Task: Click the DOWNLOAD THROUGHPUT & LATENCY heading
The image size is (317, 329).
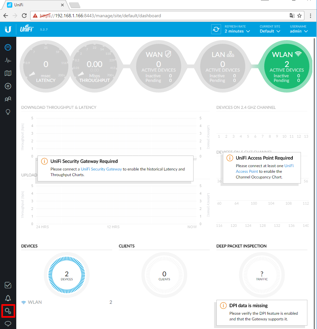Action: point(59,107)
